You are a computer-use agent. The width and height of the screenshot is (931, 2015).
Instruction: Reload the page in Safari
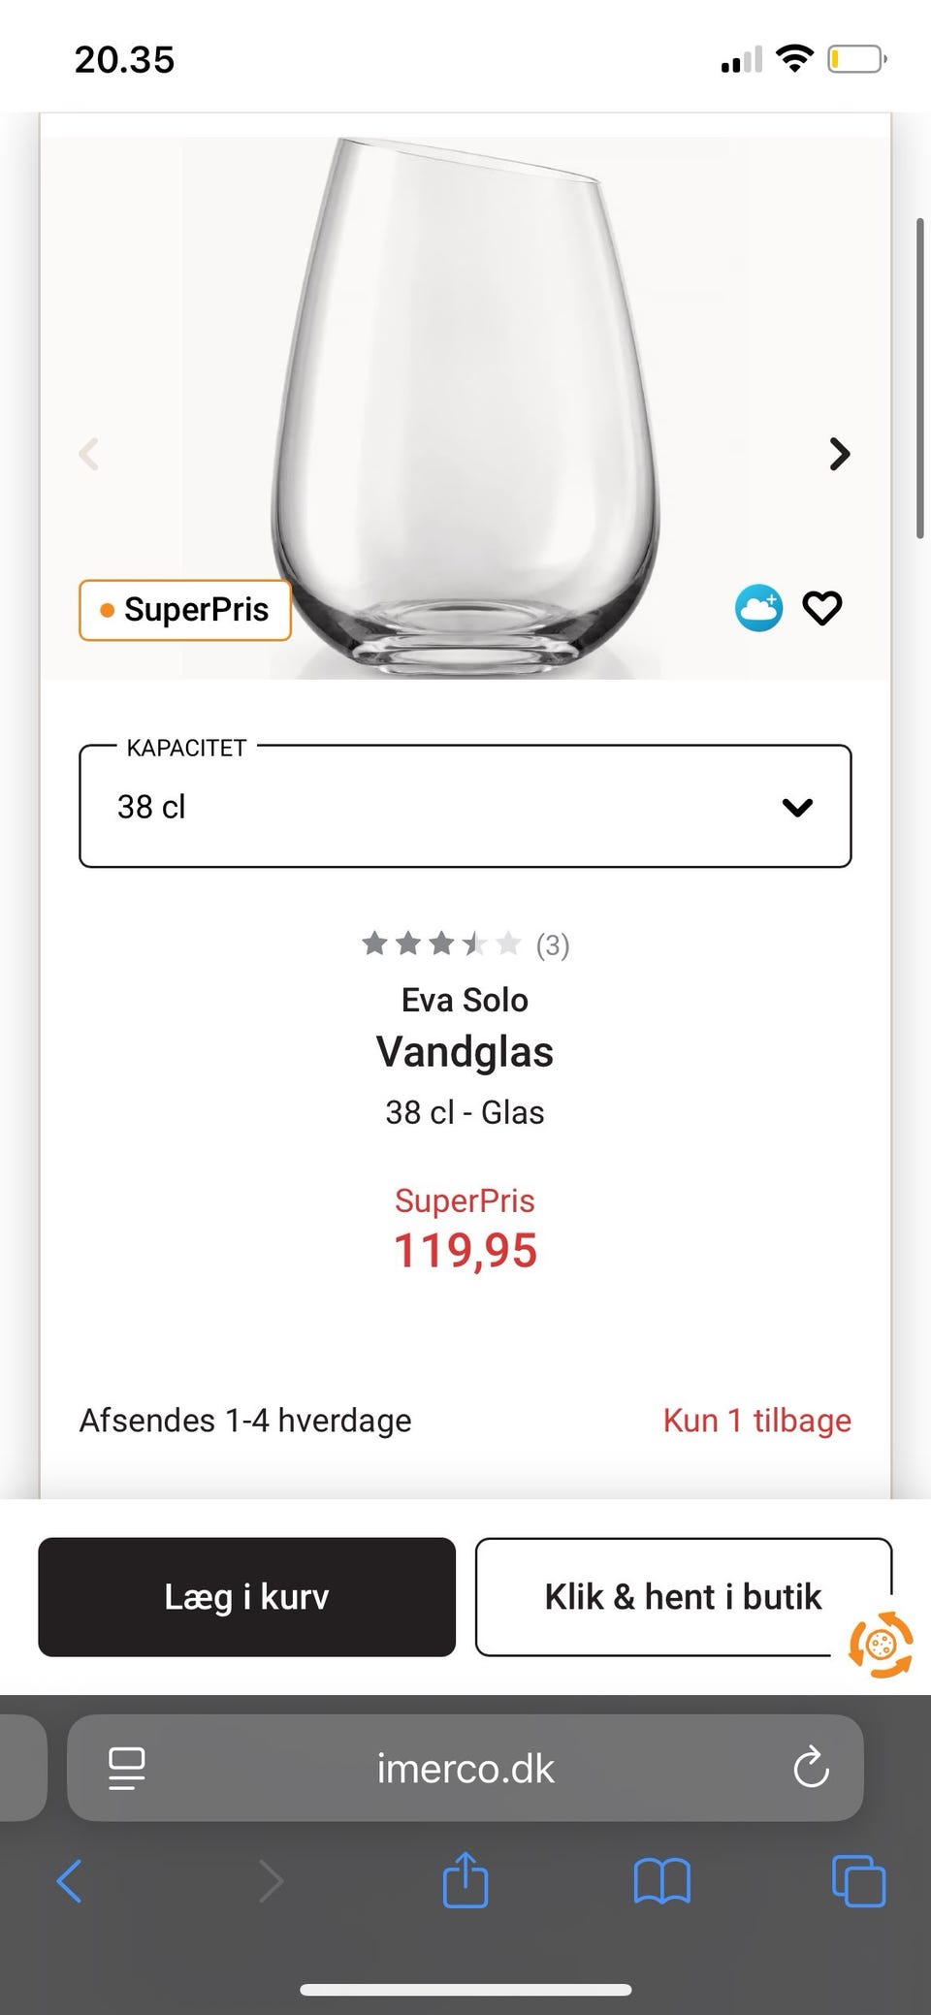[x=811, y=1768]
